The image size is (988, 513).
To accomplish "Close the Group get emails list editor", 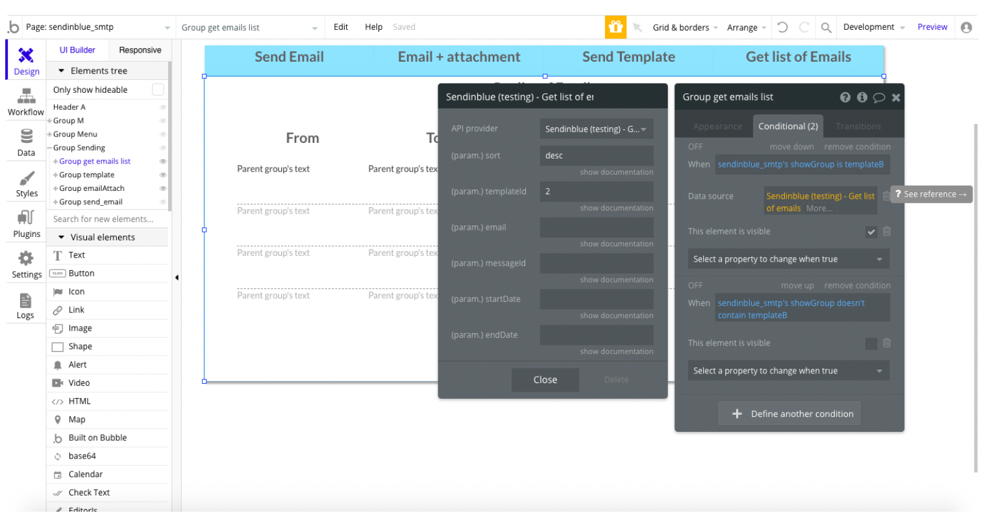I will 896,97.
